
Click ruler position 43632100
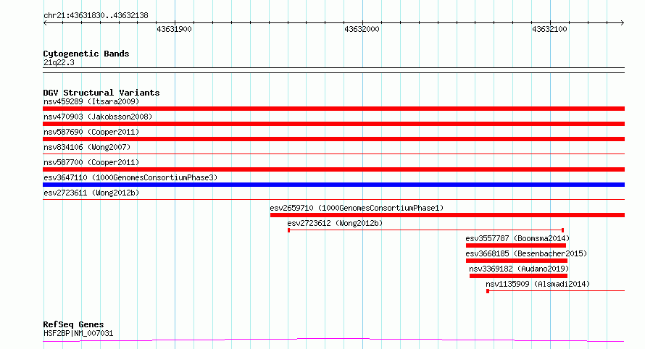point(549,29)
